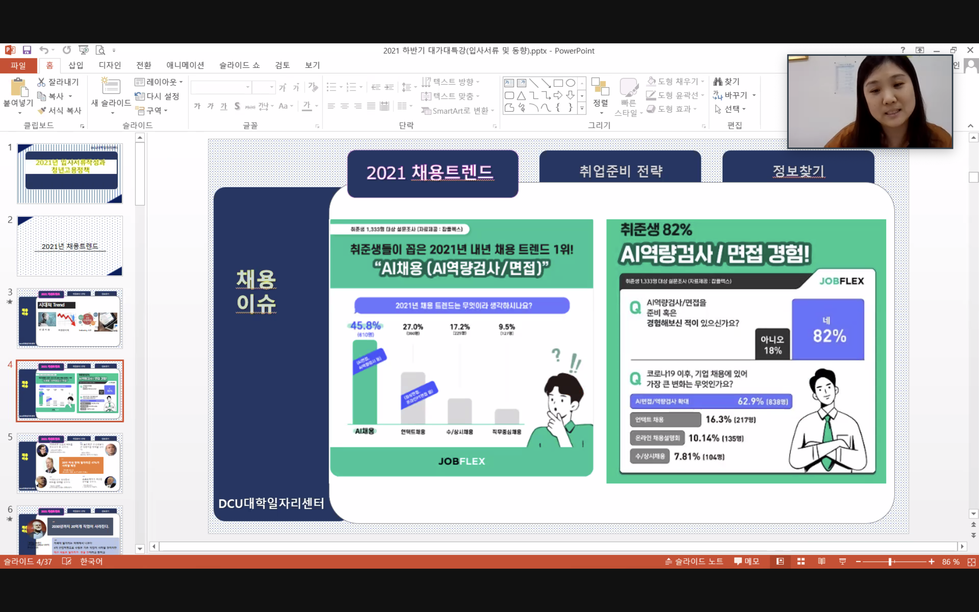Click the zoom in plus button
The width and height of the screenshot is (979, 612).
(x=931, y=562)
